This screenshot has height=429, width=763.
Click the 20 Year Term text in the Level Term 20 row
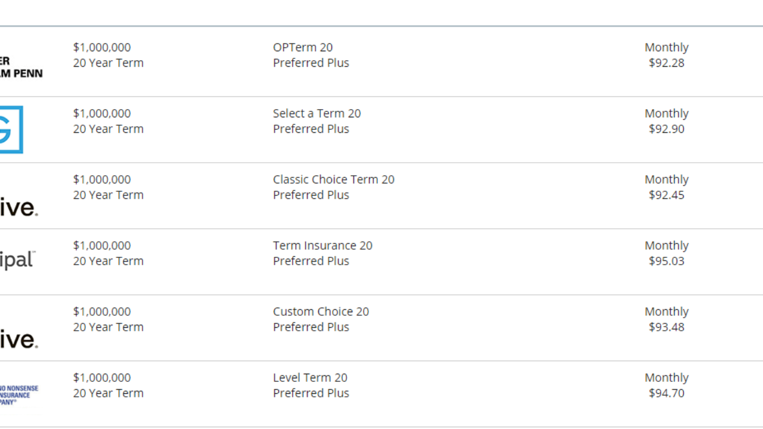(x=108, y=394)
